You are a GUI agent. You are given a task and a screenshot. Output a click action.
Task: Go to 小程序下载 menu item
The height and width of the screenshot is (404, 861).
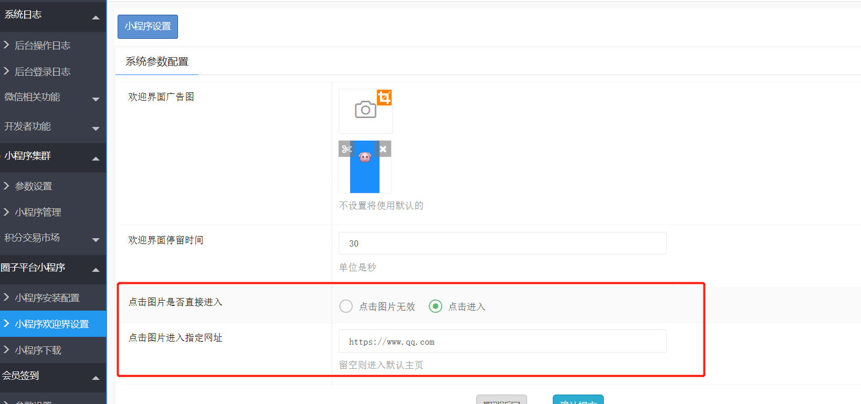point(38,350)
